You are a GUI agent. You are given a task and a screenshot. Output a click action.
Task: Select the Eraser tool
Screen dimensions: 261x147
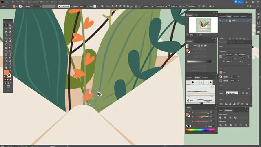tap(10, 42)
